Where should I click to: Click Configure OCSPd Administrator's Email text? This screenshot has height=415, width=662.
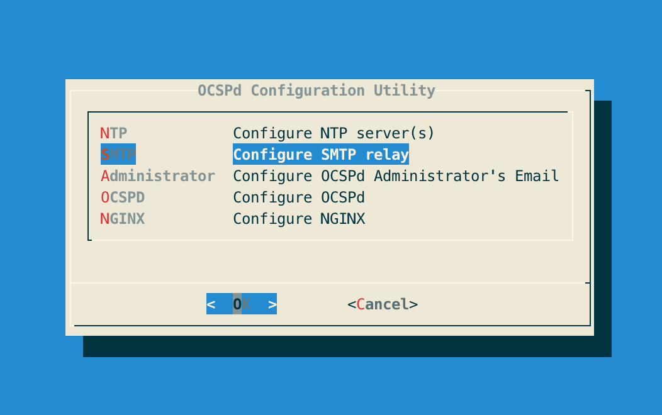coord(396,175)
